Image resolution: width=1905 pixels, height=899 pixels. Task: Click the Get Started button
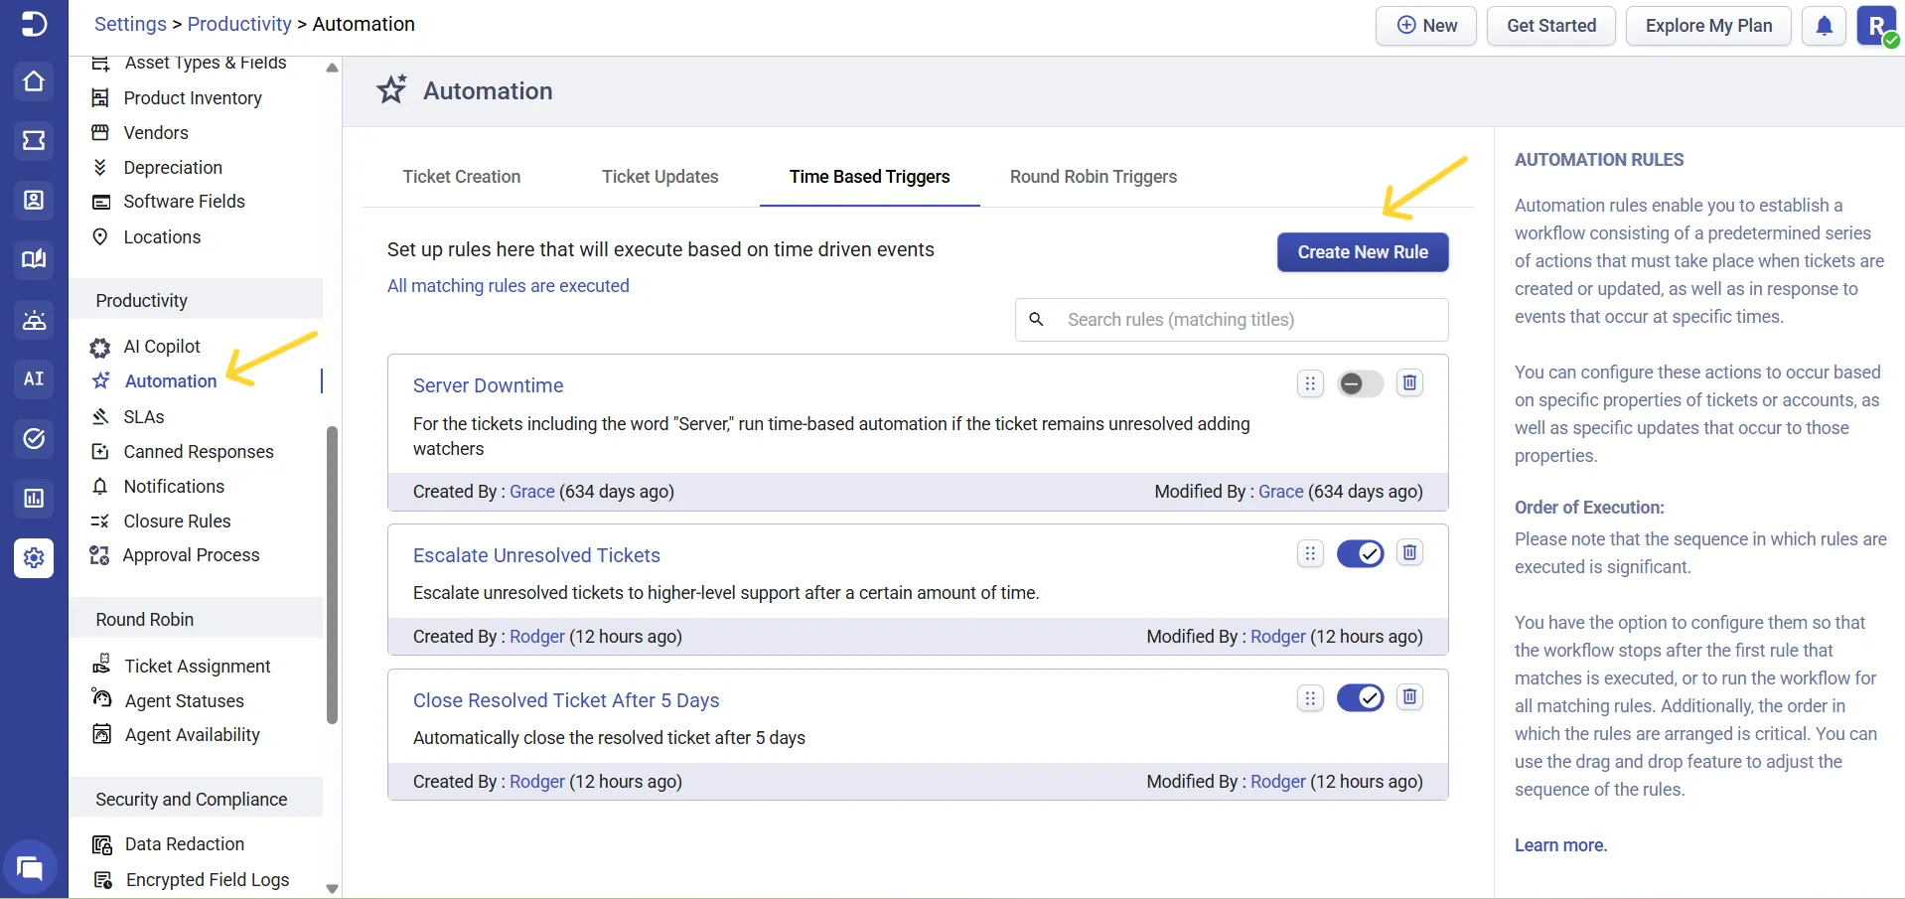click(1551, 26)
